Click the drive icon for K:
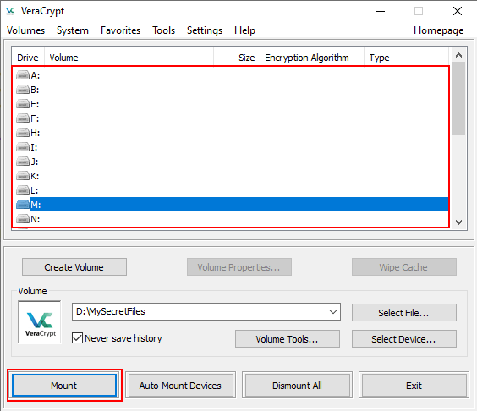 [23, 176]
